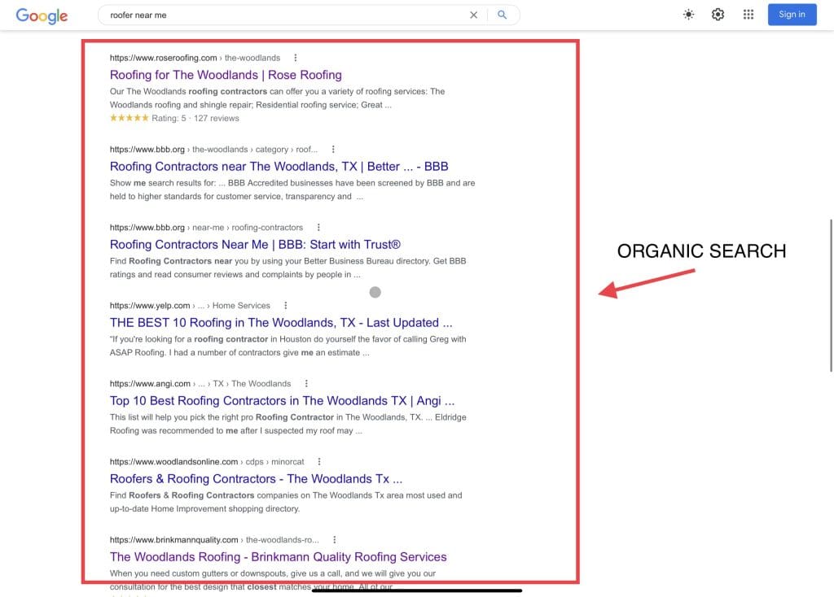Open three-dot menu on Brinkmann Quality result
The height and width of the screenshot is (597, 834).
click(x=334, y=539)
